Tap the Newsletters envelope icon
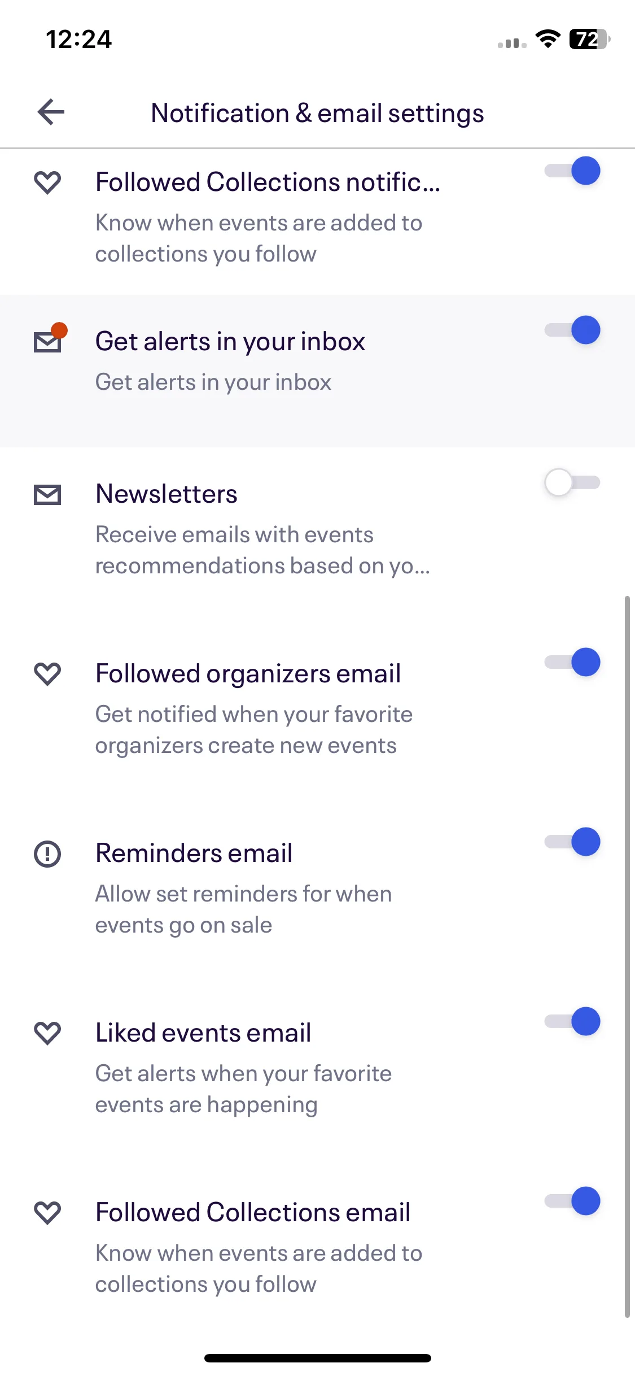Image resolution: width=635 pixels, height=1376 pixels. pos(47,495)
